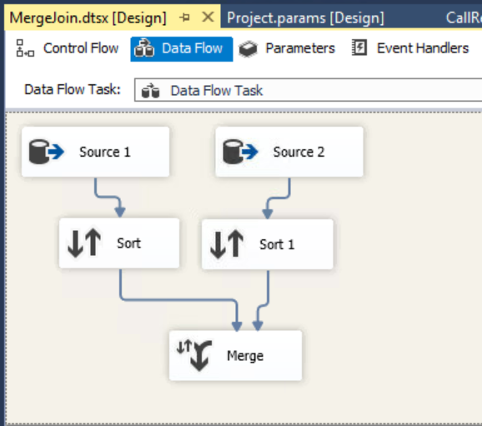The height and width of the screenshot is (426, 482).
Task: Close the MergeJoin.dtsx design tab
Action: [x=208, y=18]
